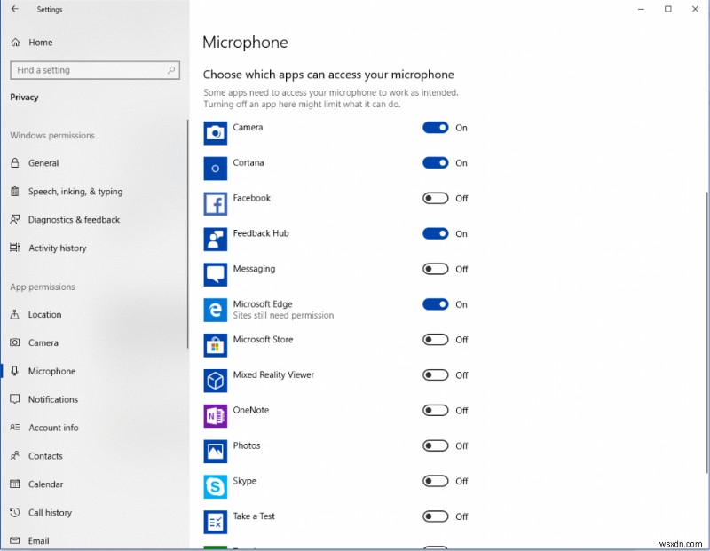This screenshot has height=551, width=710.
Task: Disable microphone access for Cortana
Action: point(435,163)
